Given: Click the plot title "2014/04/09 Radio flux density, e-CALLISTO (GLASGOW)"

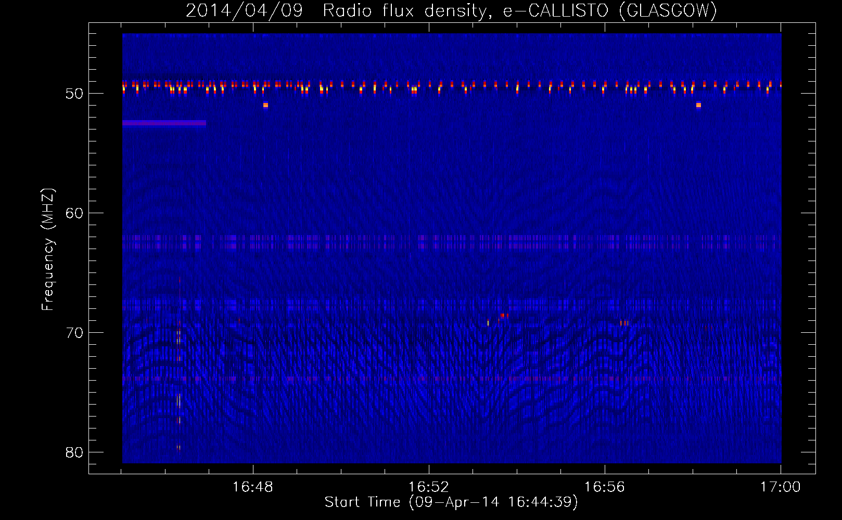Looking at the screenshot, I should tap(451, 10).
